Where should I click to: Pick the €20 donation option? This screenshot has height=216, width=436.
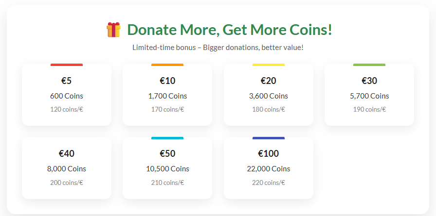tap(269, 95)
